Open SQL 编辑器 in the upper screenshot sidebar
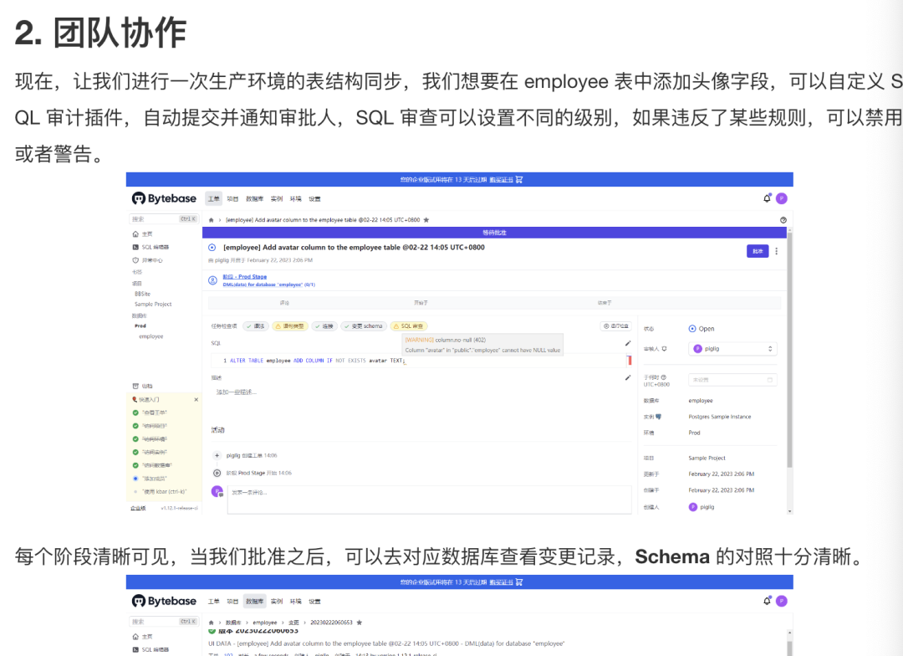This screenshot has width=903, height=656. click(150, 247)
